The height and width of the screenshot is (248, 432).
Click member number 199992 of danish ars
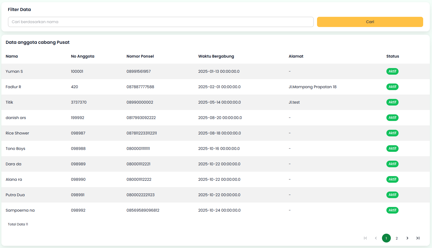(77, 118)
